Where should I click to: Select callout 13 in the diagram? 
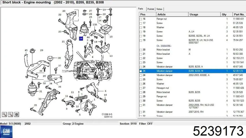coord(111,56)
